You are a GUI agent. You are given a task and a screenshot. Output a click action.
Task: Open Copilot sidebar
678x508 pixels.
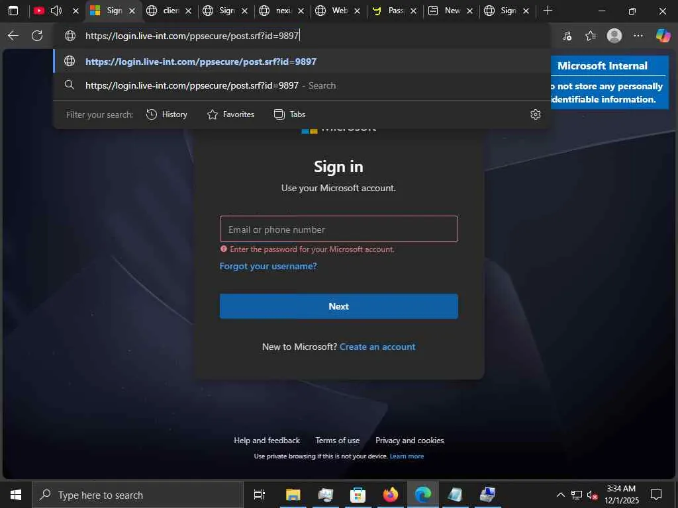tap(663, 36)
